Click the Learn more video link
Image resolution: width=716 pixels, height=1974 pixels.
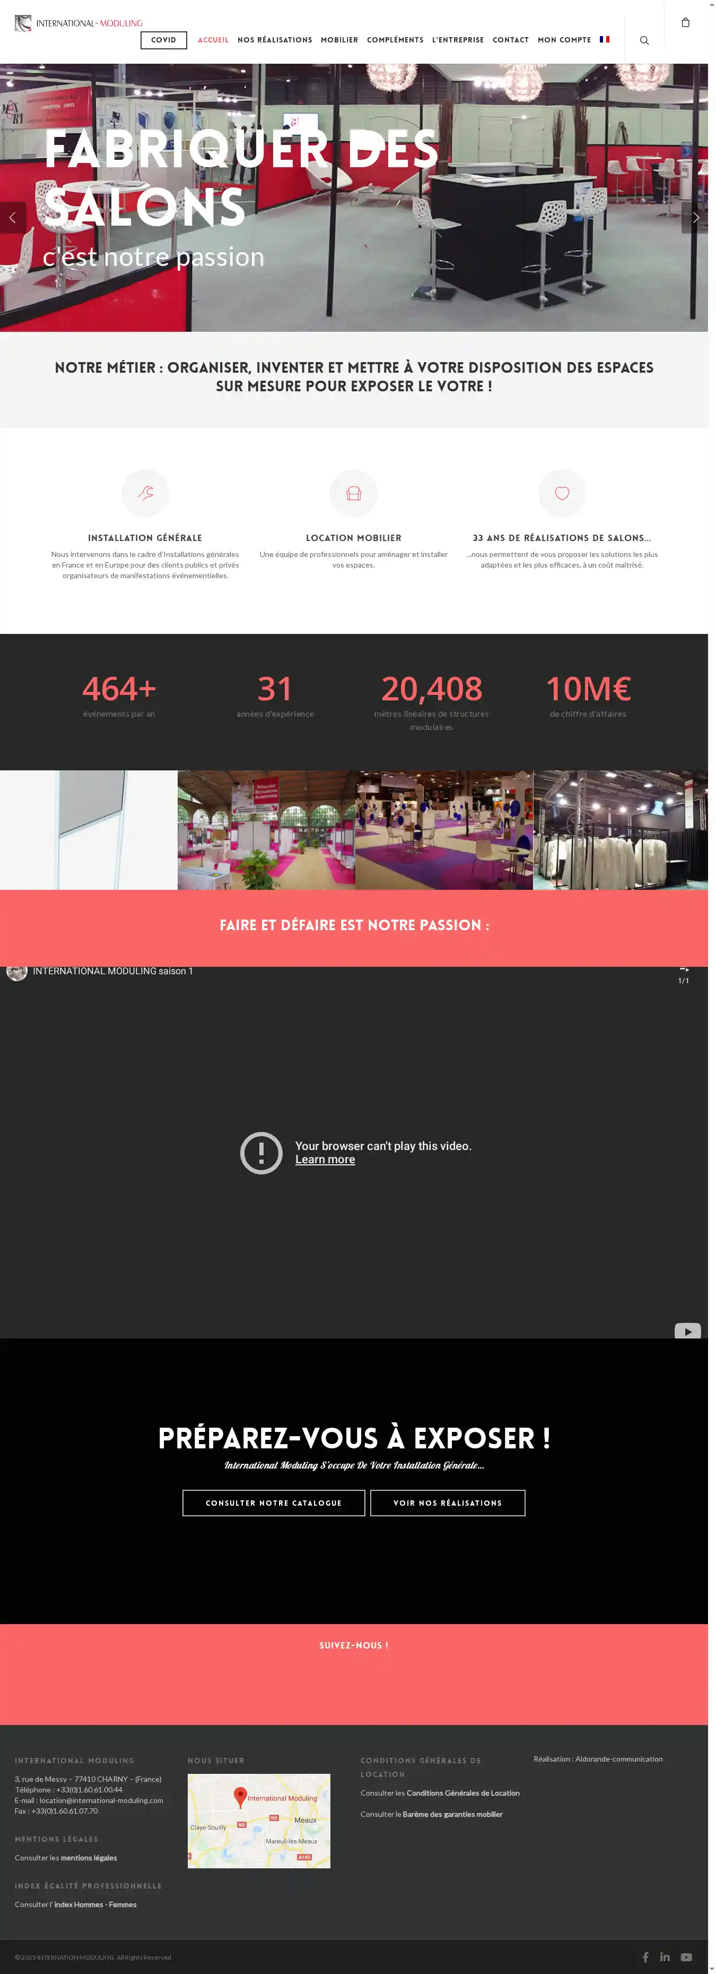(x=325, y=1160)
